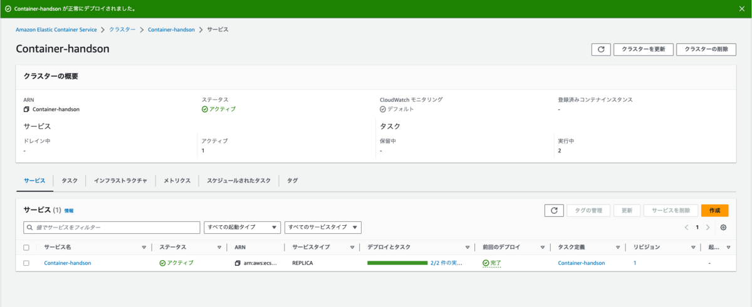Click page number 1 in pagination
Viewport: 752px width, 307px height.
click(x=697, y=228)
